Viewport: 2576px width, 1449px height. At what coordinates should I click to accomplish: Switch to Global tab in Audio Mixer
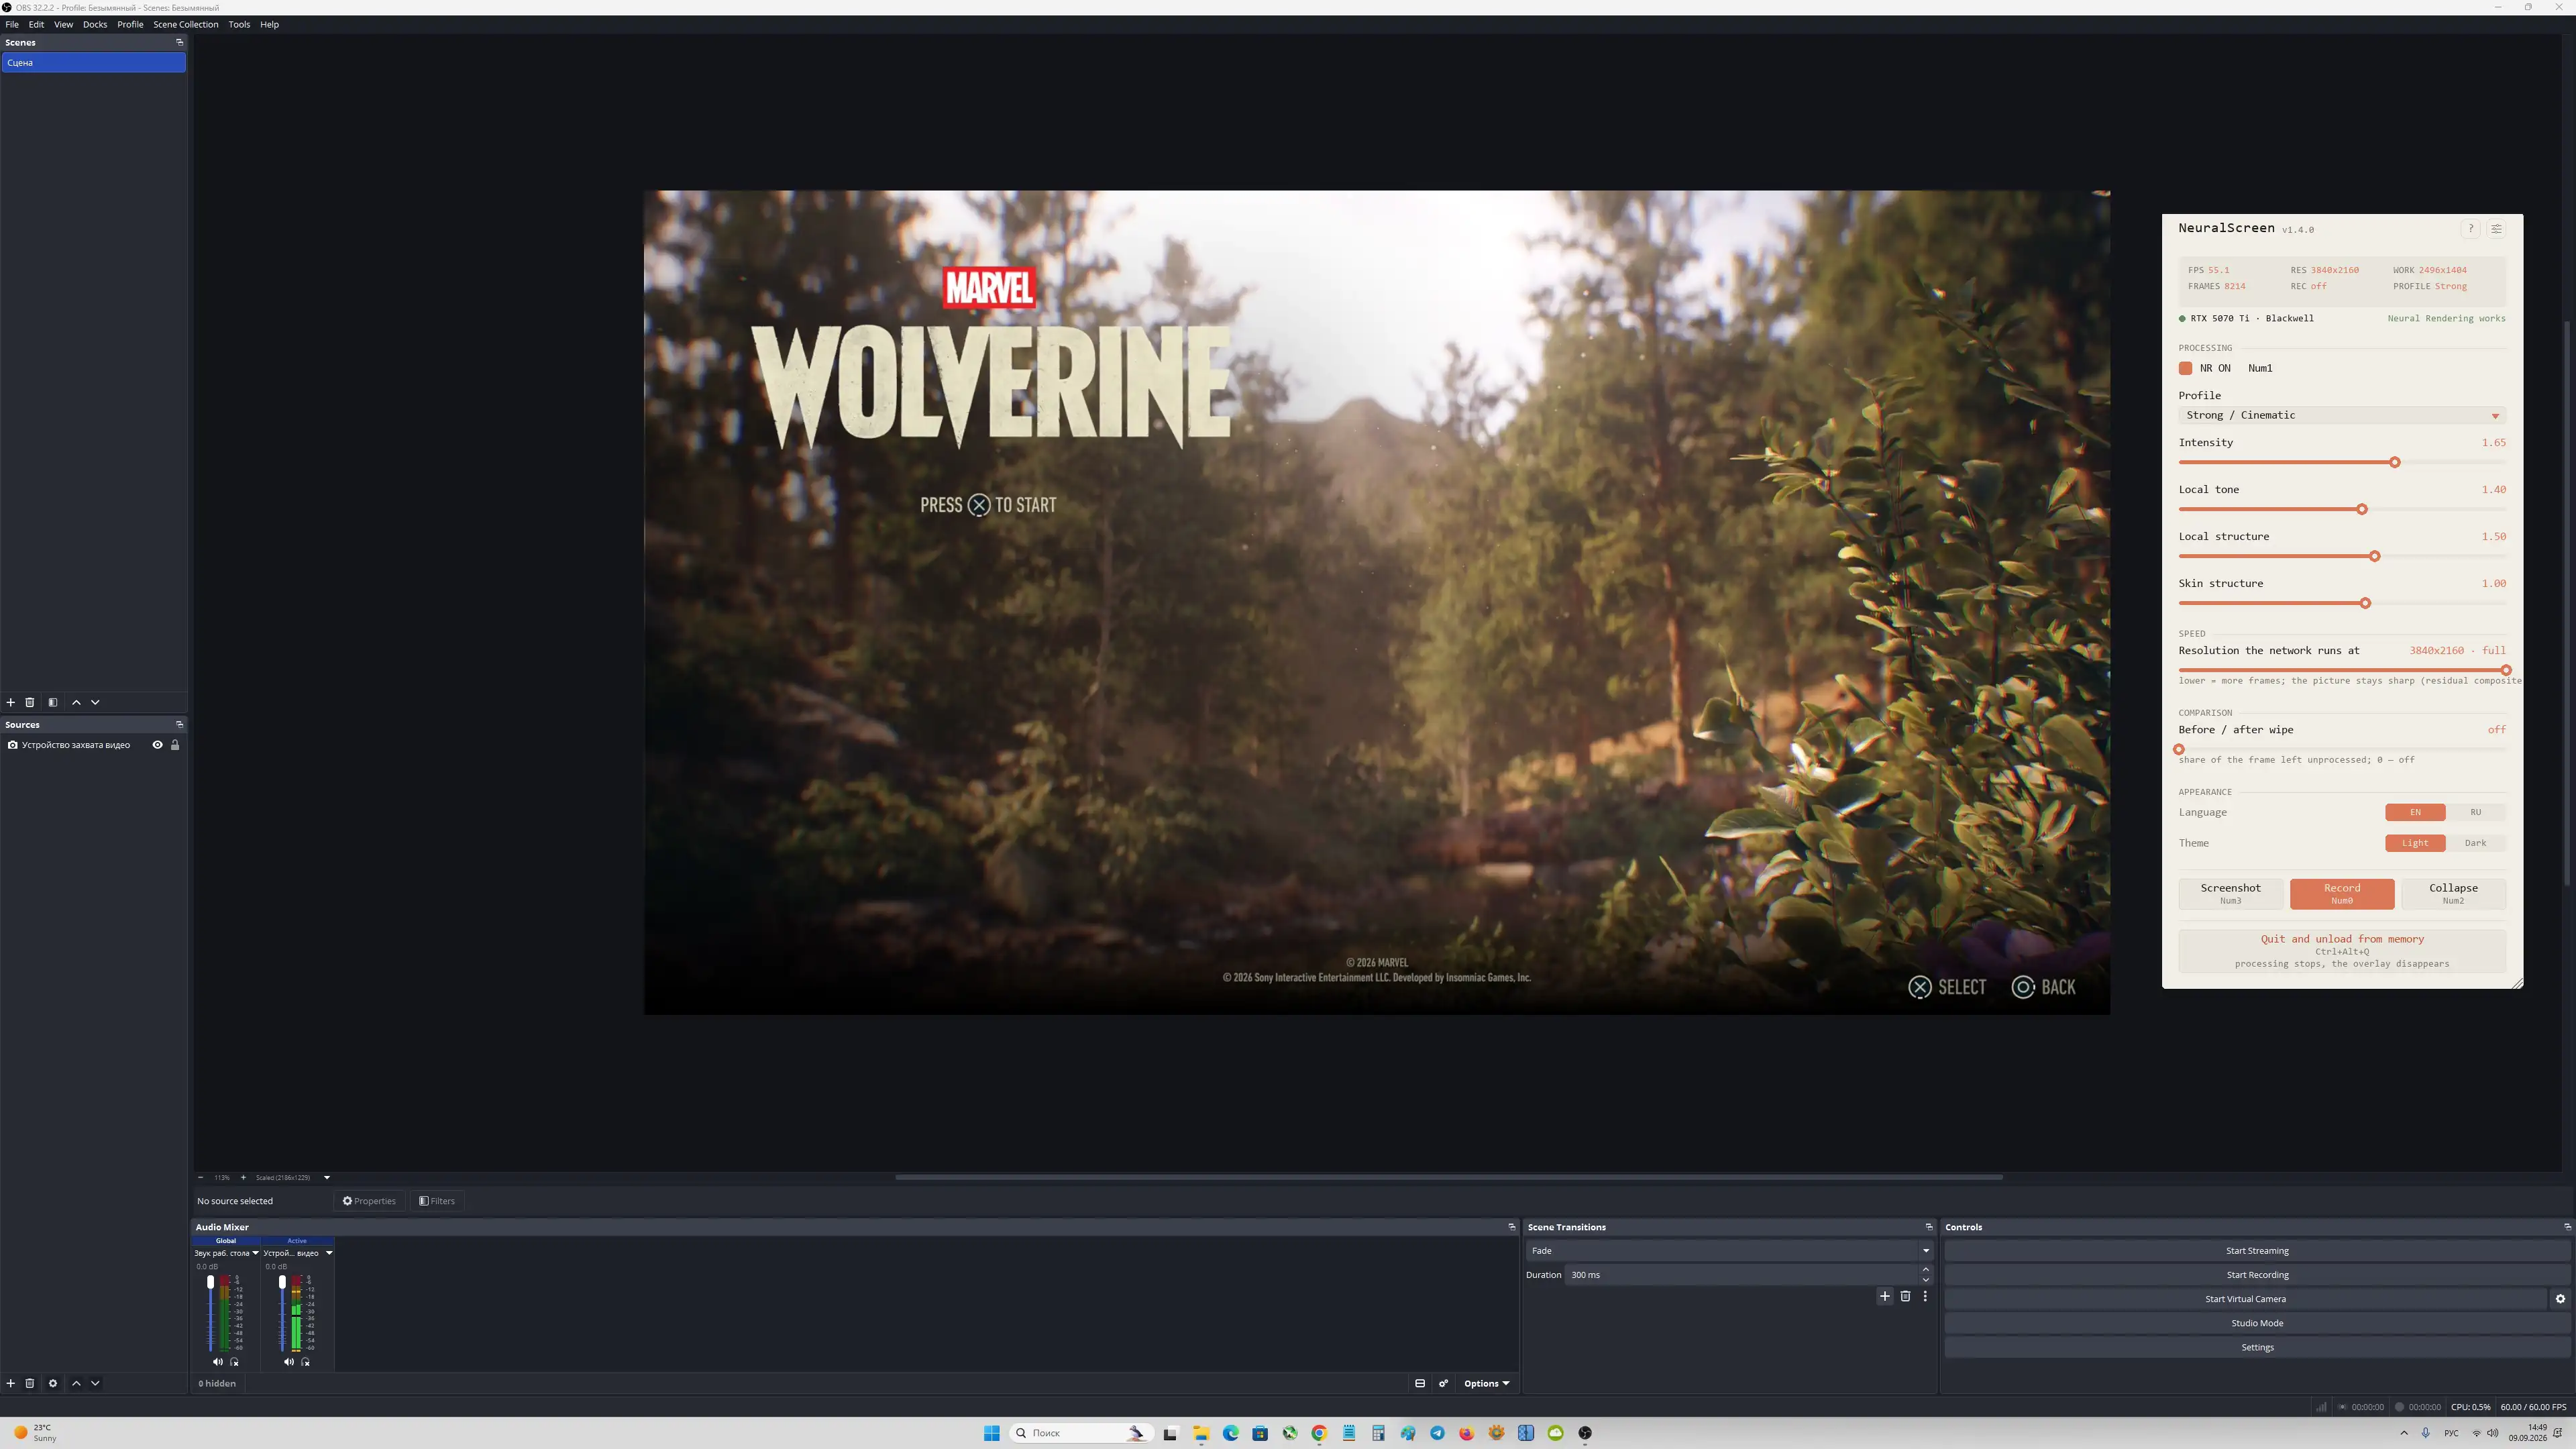pos(226,1241)
